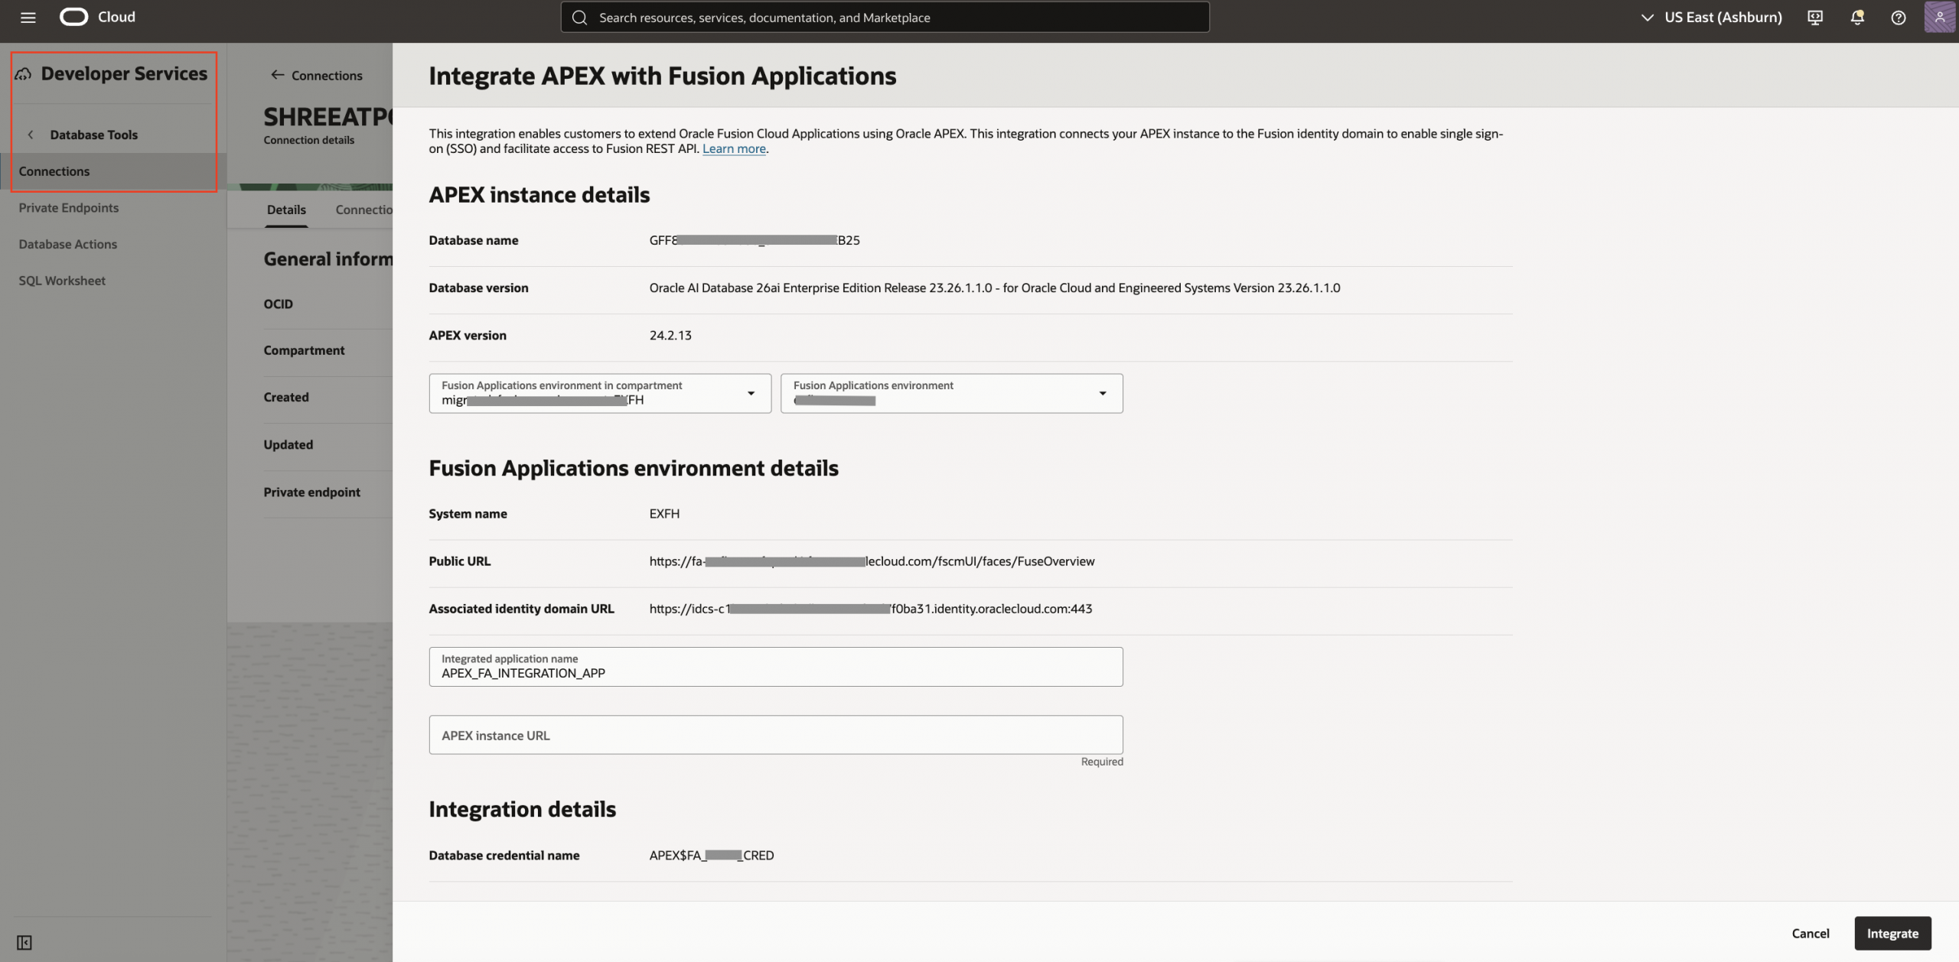The width and height of the screenshot is (1959, 962).
Task: Open SQL Worksheet from the sidebar
Action: (x=62, y=281)
